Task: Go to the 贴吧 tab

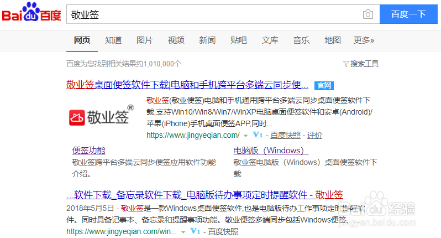Action: 239,40
